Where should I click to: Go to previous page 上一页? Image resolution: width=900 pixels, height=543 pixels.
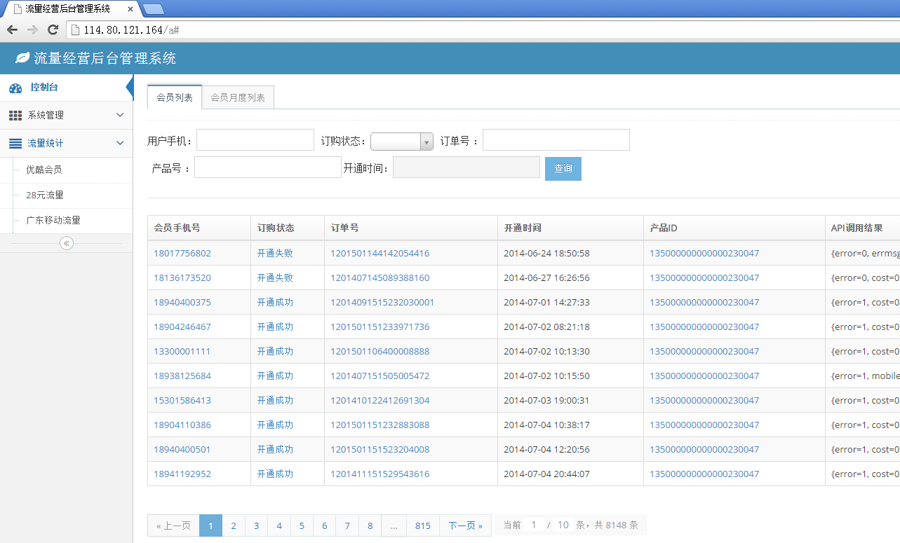point(173,525)
